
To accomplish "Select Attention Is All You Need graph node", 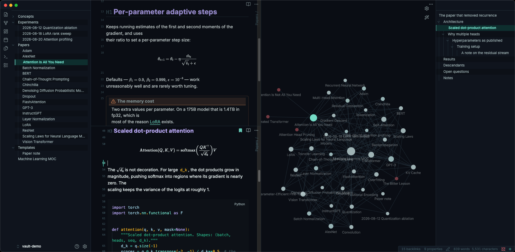I will (x=314, y=118).
